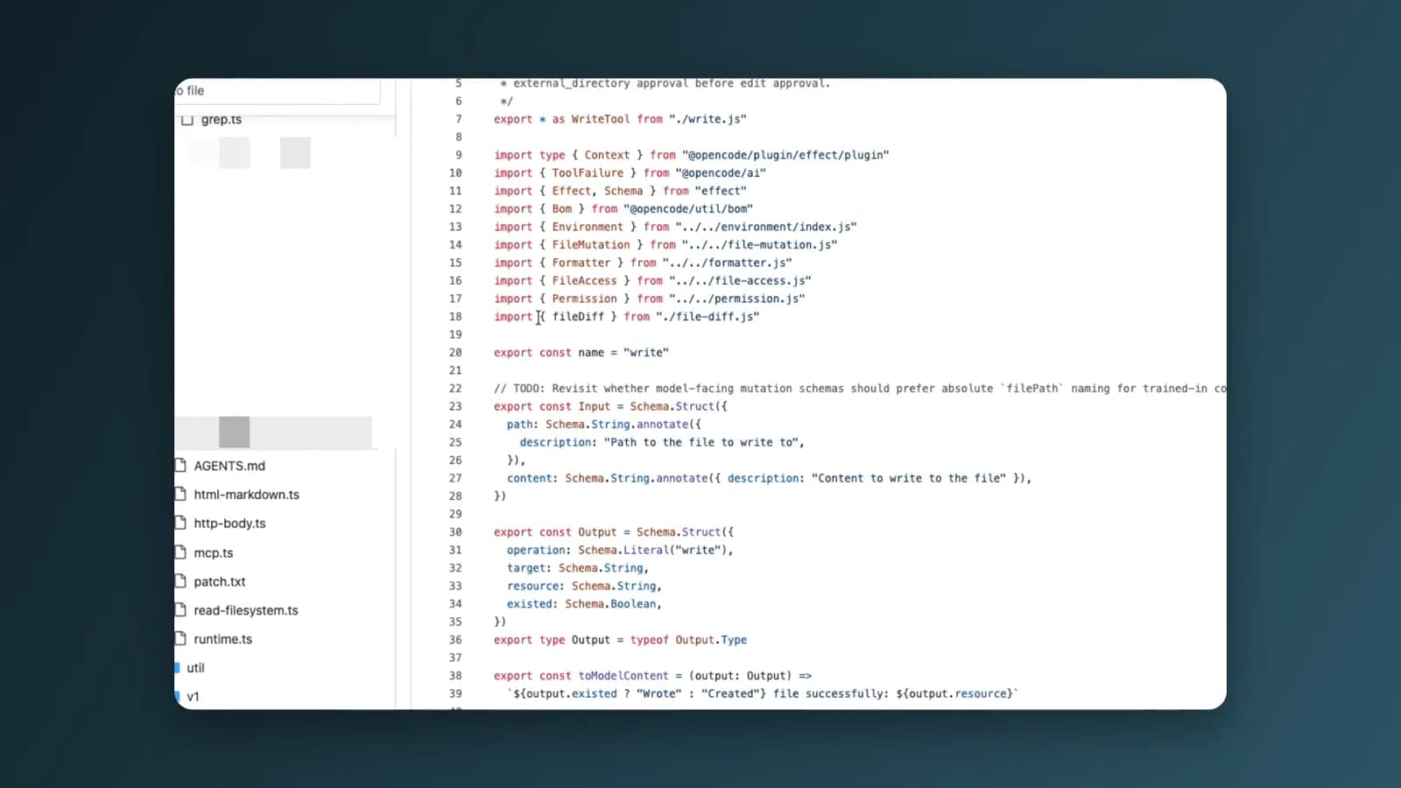
Task: Open AGENTS.md in the file tree
Action: 229,466
